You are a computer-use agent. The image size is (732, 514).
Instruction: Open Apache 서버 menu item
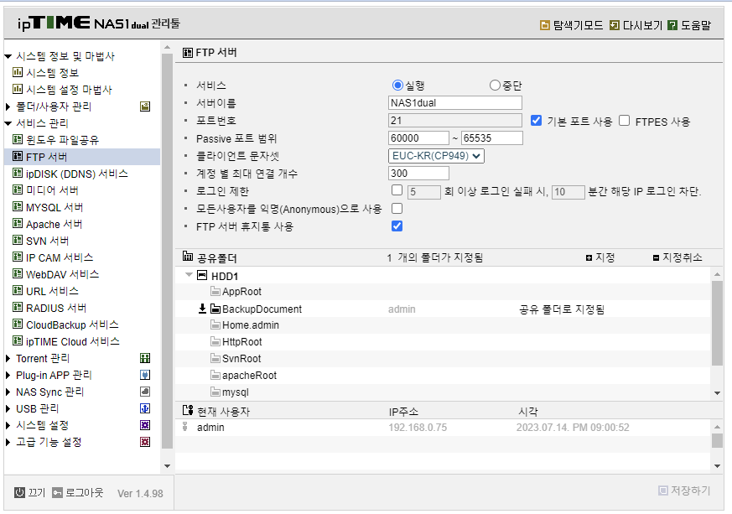pyautogui.click(x=55, y=224)
